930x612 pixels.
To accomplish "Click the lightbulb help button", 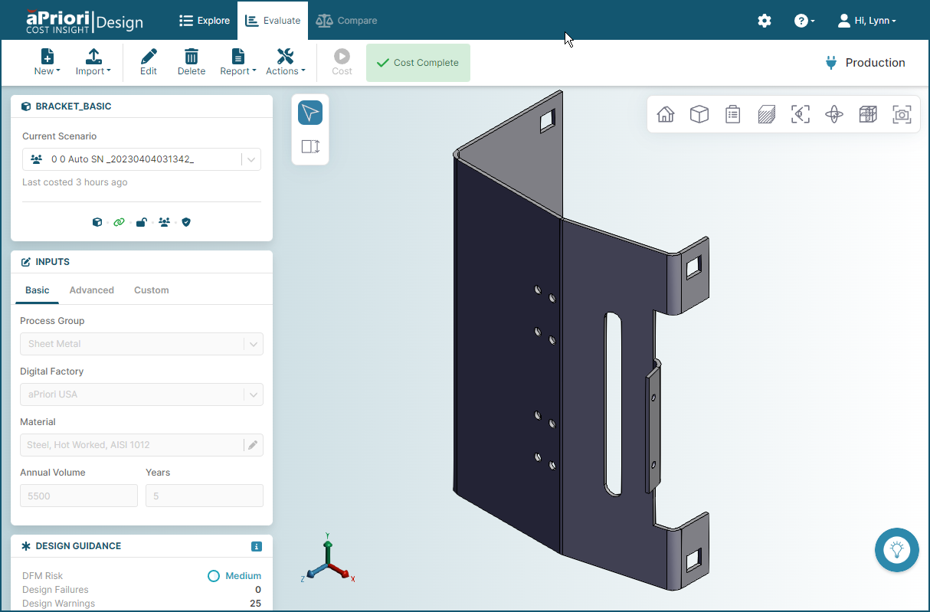I will pyautogui.click(x=896, y=549).
